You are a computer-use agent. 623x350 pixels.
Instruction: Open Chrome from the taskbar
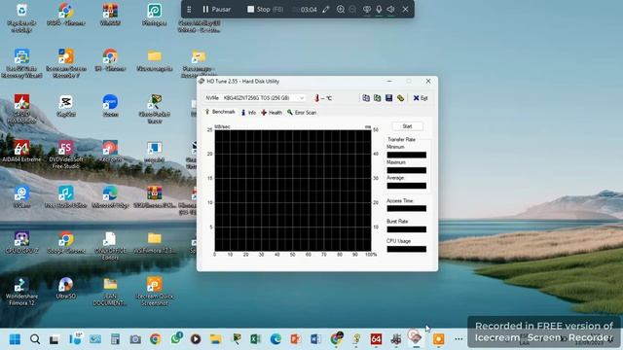(x=156, y=339)
